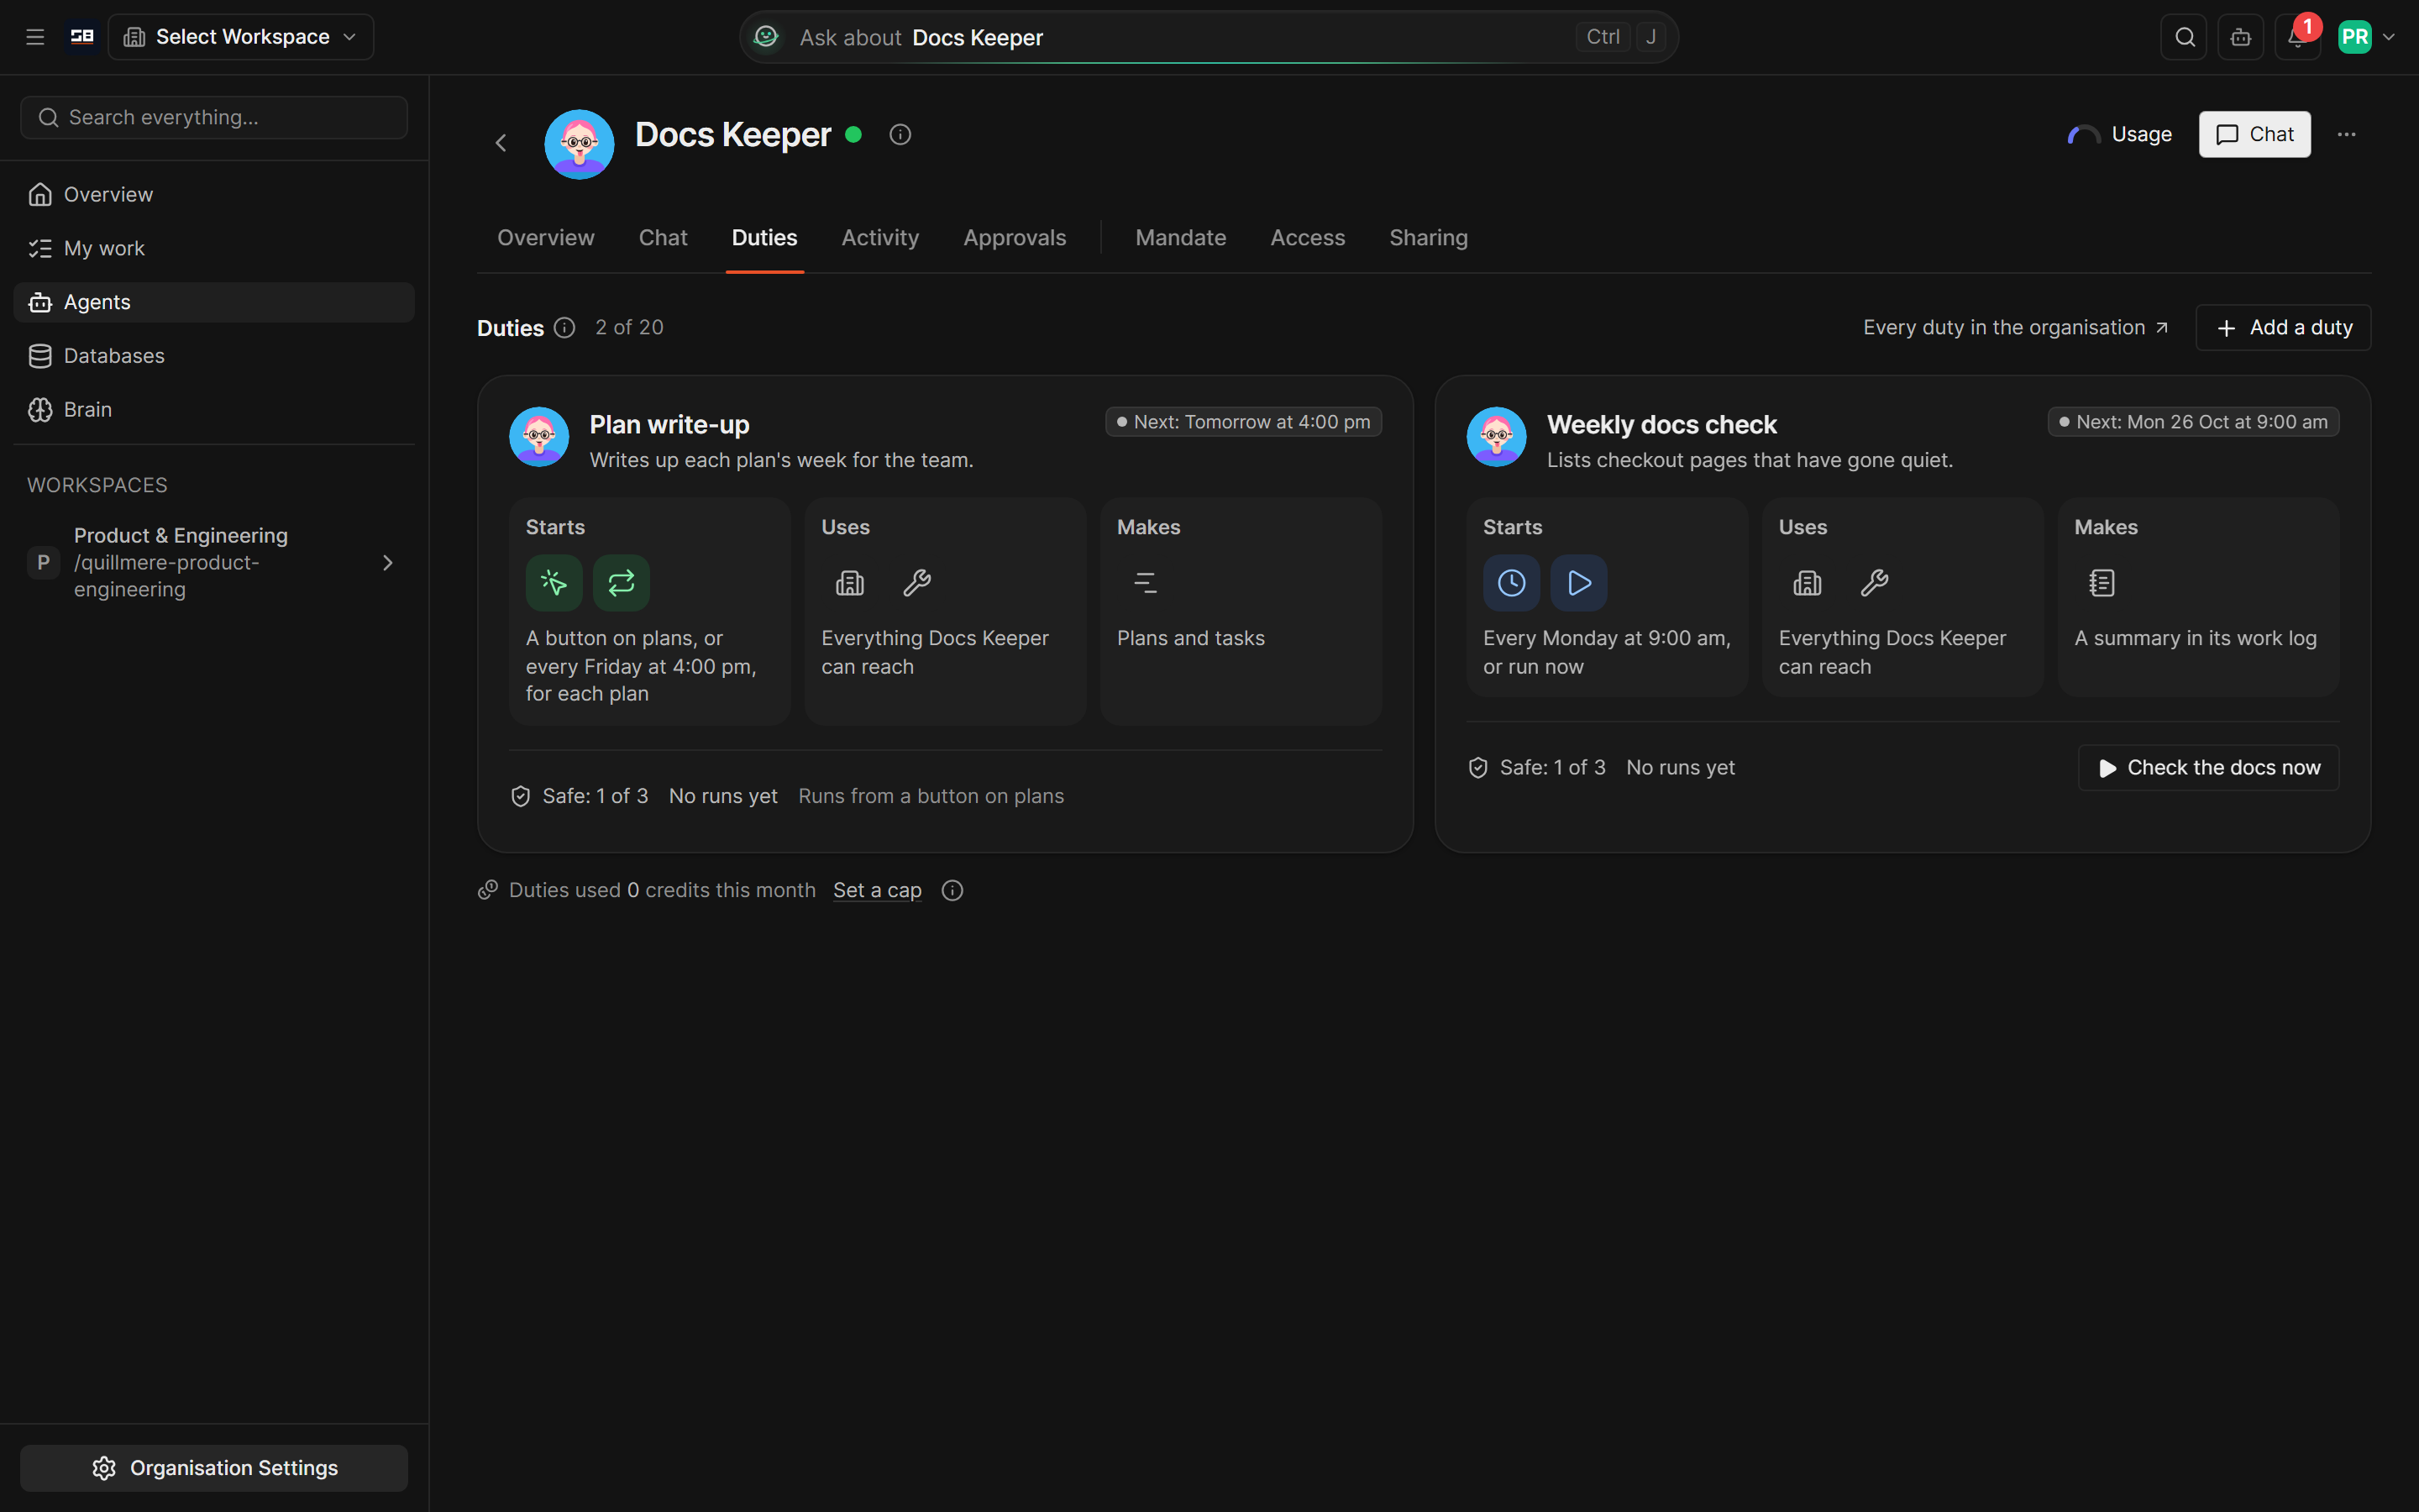Image resolution: width=2419 pixels, height=1512 pixels.
Task: Open the Select Workspace dropdown
Action: tap(241, 37)
